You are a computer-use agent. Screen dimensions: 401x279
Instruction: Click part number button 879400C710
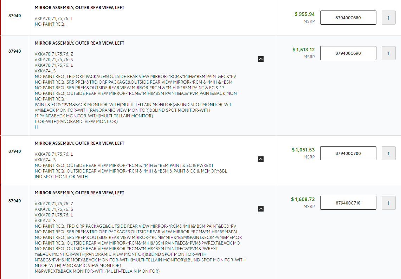pos(348,203)
